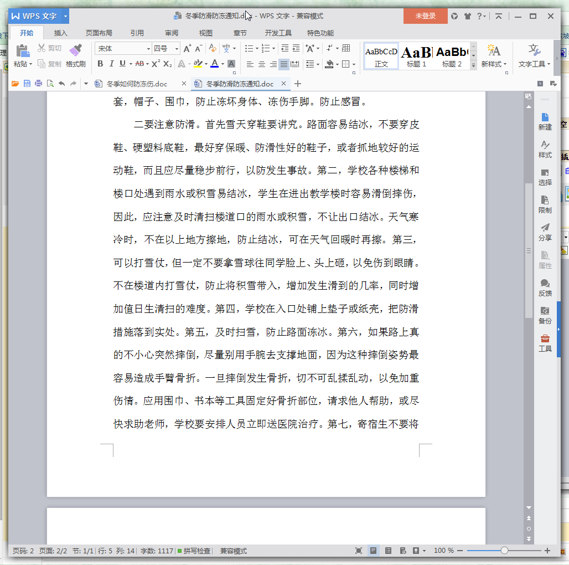Align text to the right
Viewport: 569px width, 565px height.
[x=273, y=64]
